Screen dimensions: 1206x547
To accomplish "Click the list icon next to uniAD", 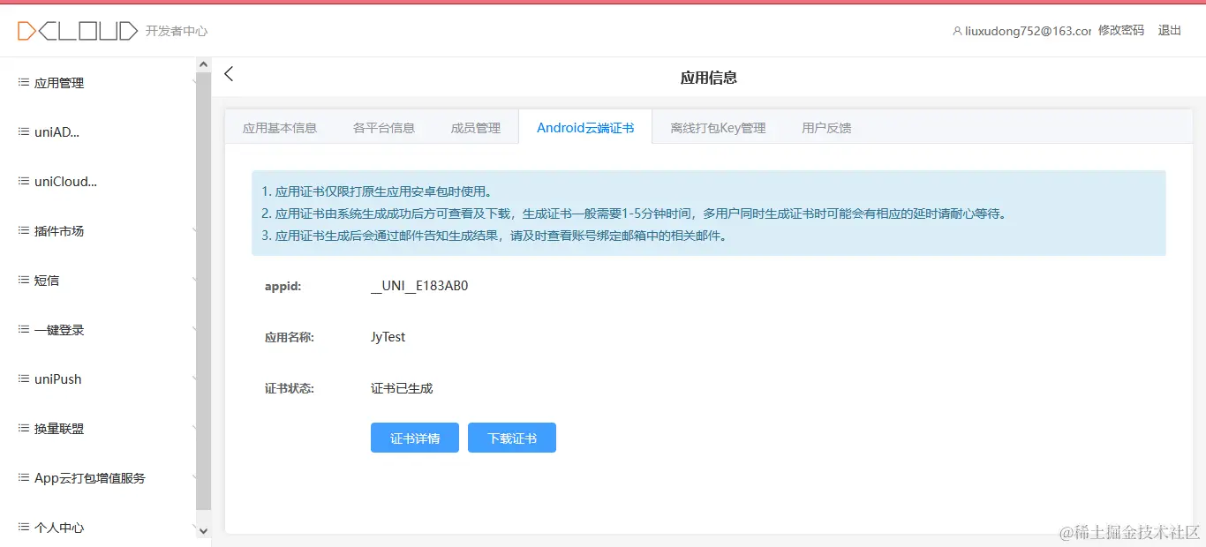I will click(24, 131).
